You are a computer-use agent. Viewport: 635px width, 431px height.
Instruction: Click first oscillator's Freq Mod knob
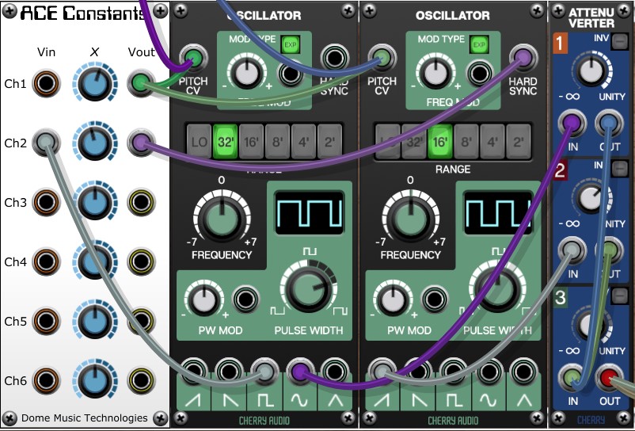tap(246, 73)
